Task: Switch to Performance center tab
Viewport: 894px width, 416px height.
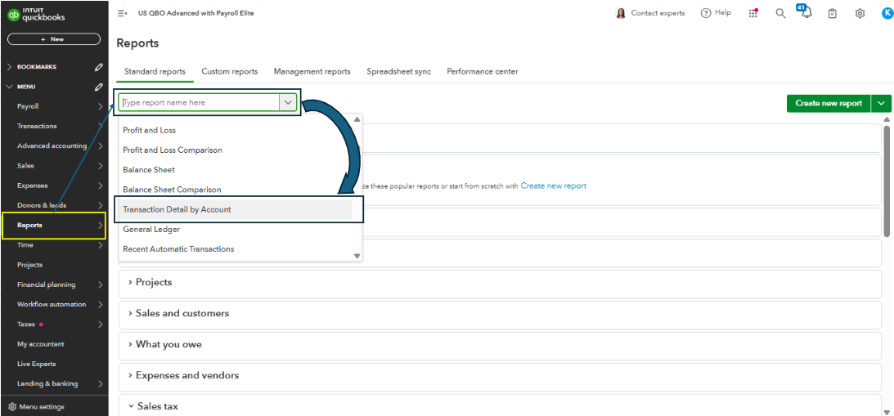Action: pos(483,72)
